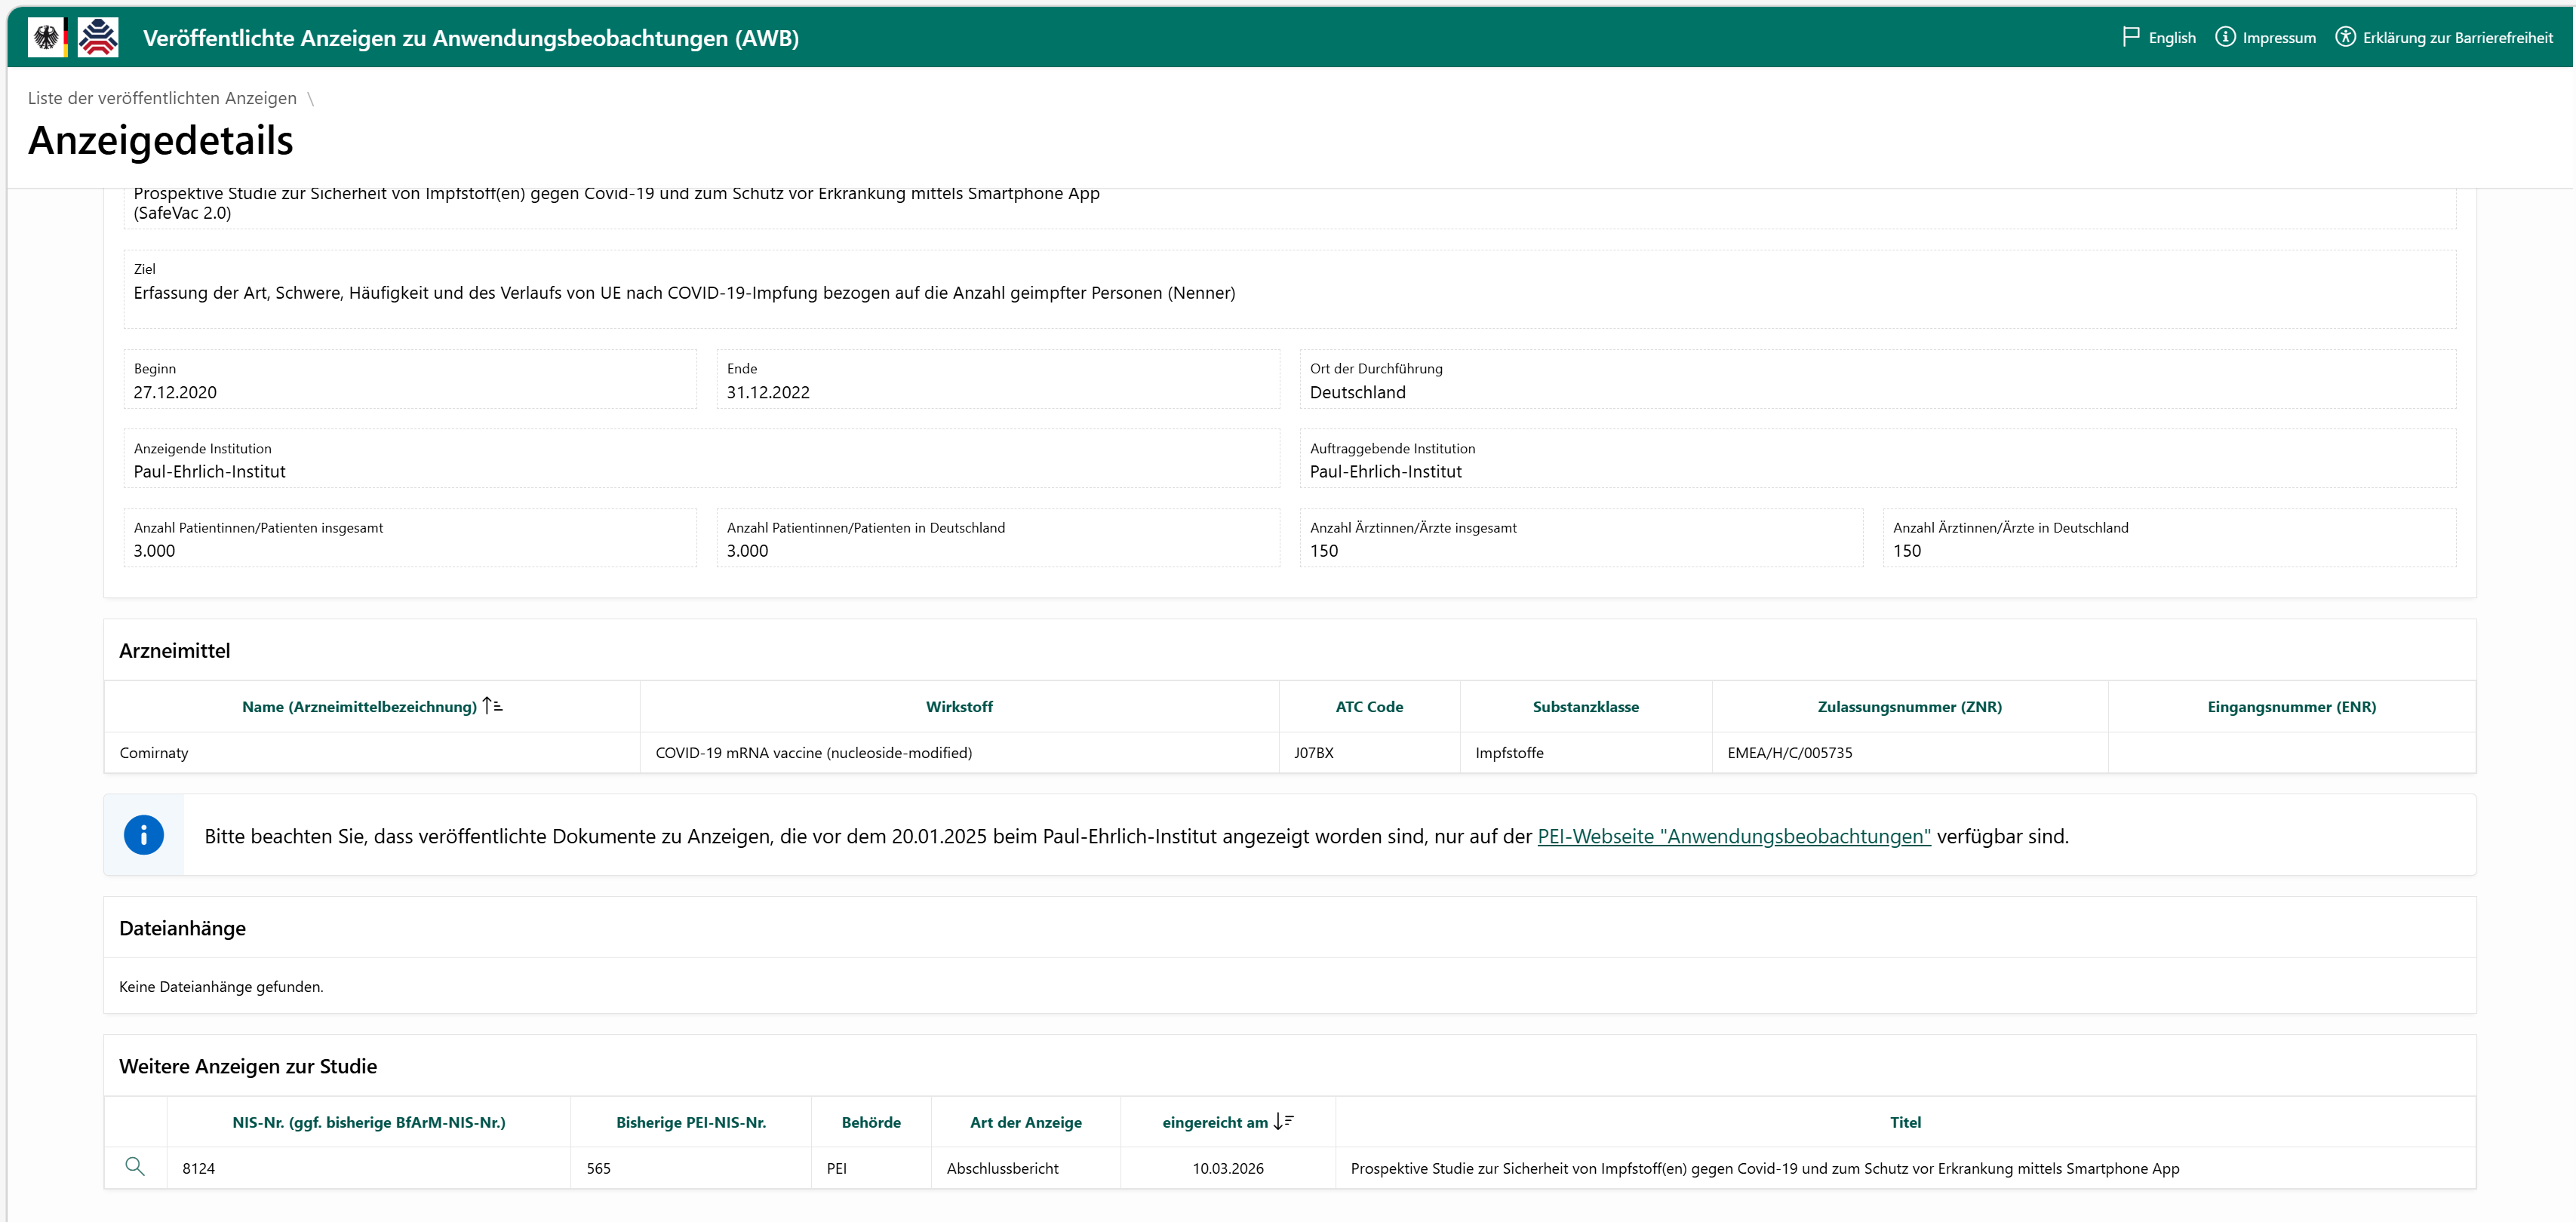Sort by Behörde column header
Viewport: 2576px width, 1222px height.
[x=870, y=1122]
